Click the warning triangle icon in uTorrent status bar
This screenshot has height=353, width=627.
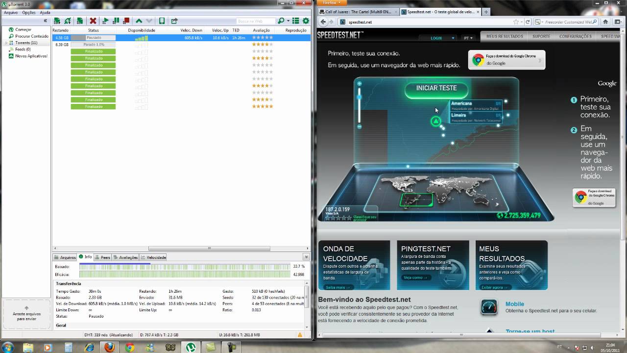300,335
